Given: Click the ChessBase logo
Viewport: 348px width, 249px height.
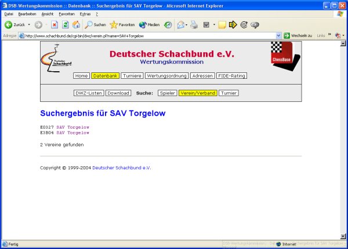Looking at the screenshot, I should point(282,53).
